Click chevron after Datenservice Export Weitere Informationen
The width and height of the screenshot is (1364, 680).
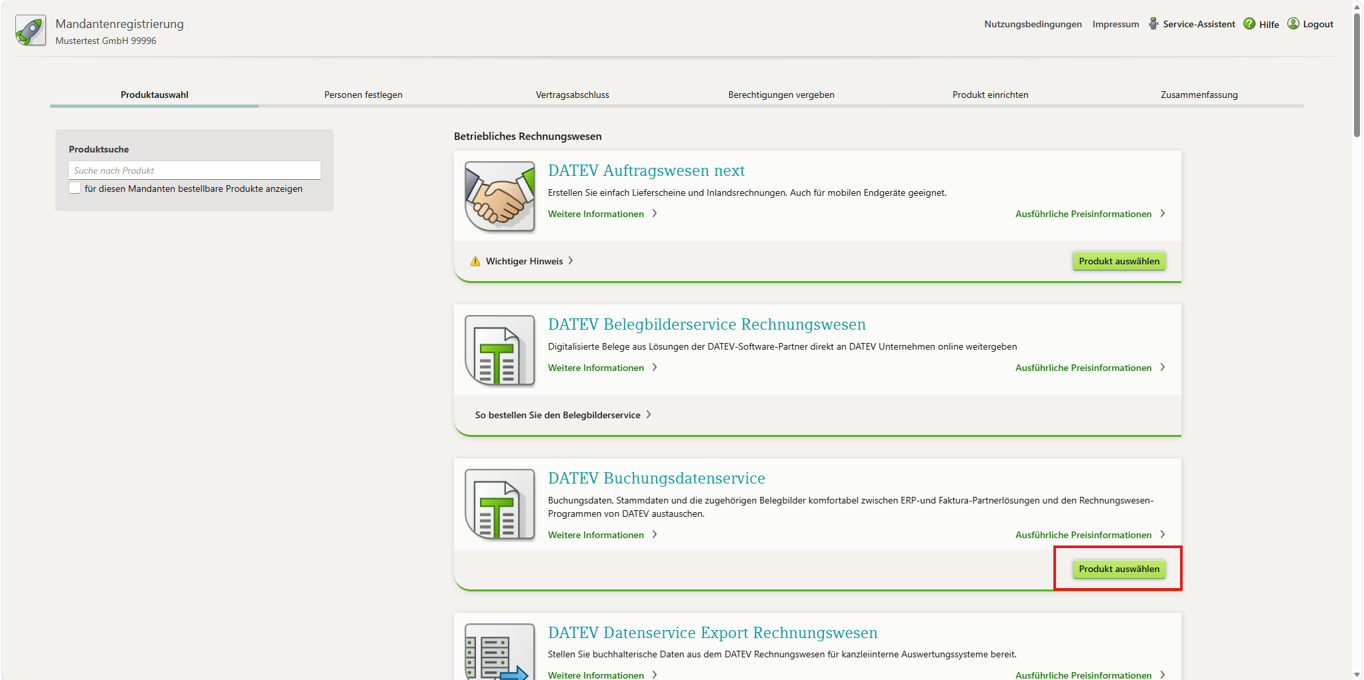[655, 675]
